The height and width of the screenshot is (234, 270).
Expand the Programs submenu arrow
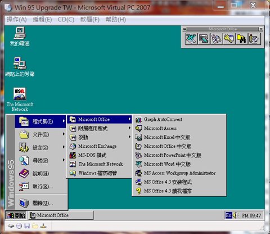click(64, 121)
